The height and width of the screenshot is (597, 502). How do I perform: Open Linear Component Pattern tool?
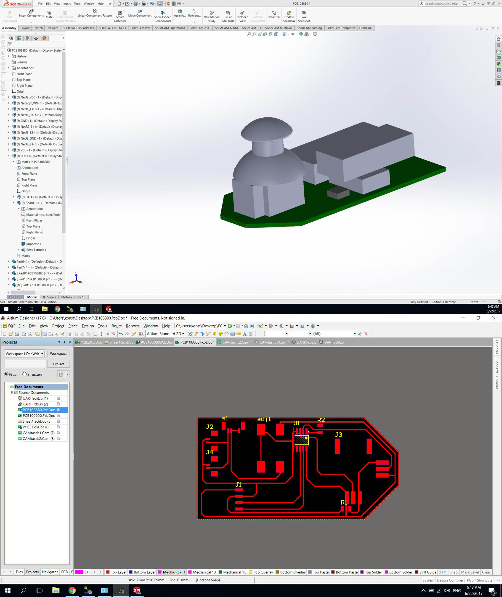95,13
